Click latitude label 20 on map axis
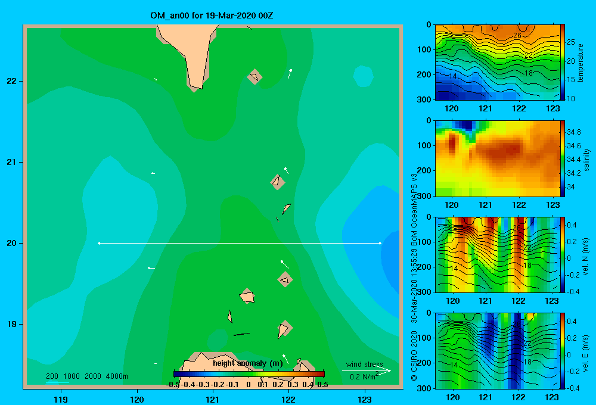The height and width of the screenshot is (405, 596). [x=12, y=243]
